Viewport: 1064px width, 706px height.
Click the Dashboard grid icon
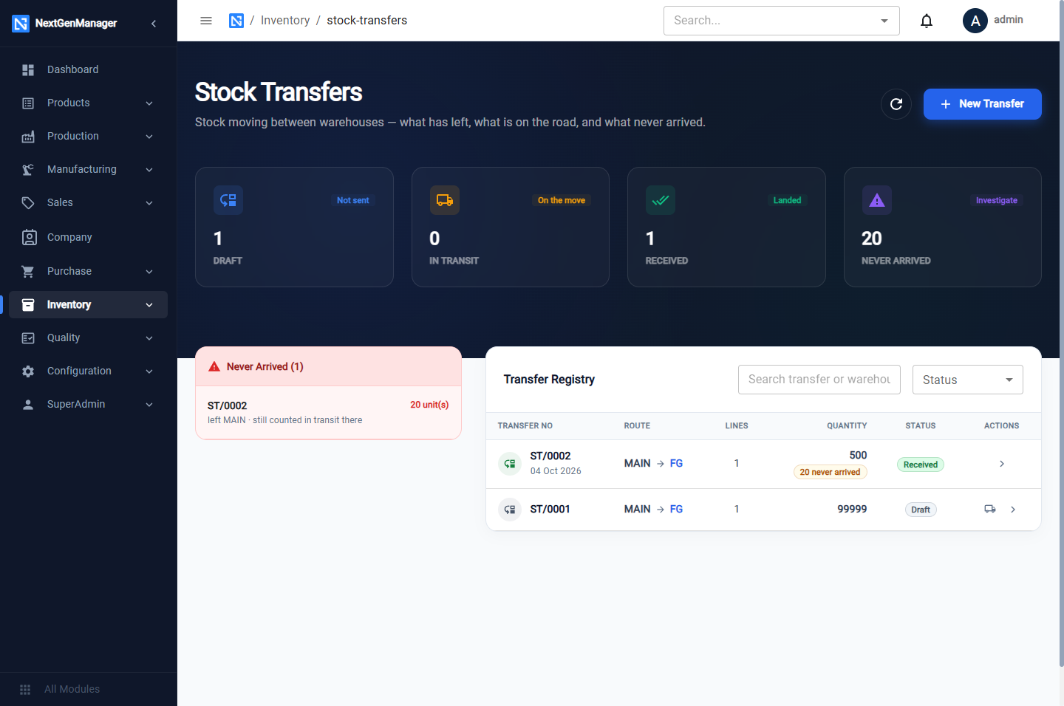(x=28, y=69)
